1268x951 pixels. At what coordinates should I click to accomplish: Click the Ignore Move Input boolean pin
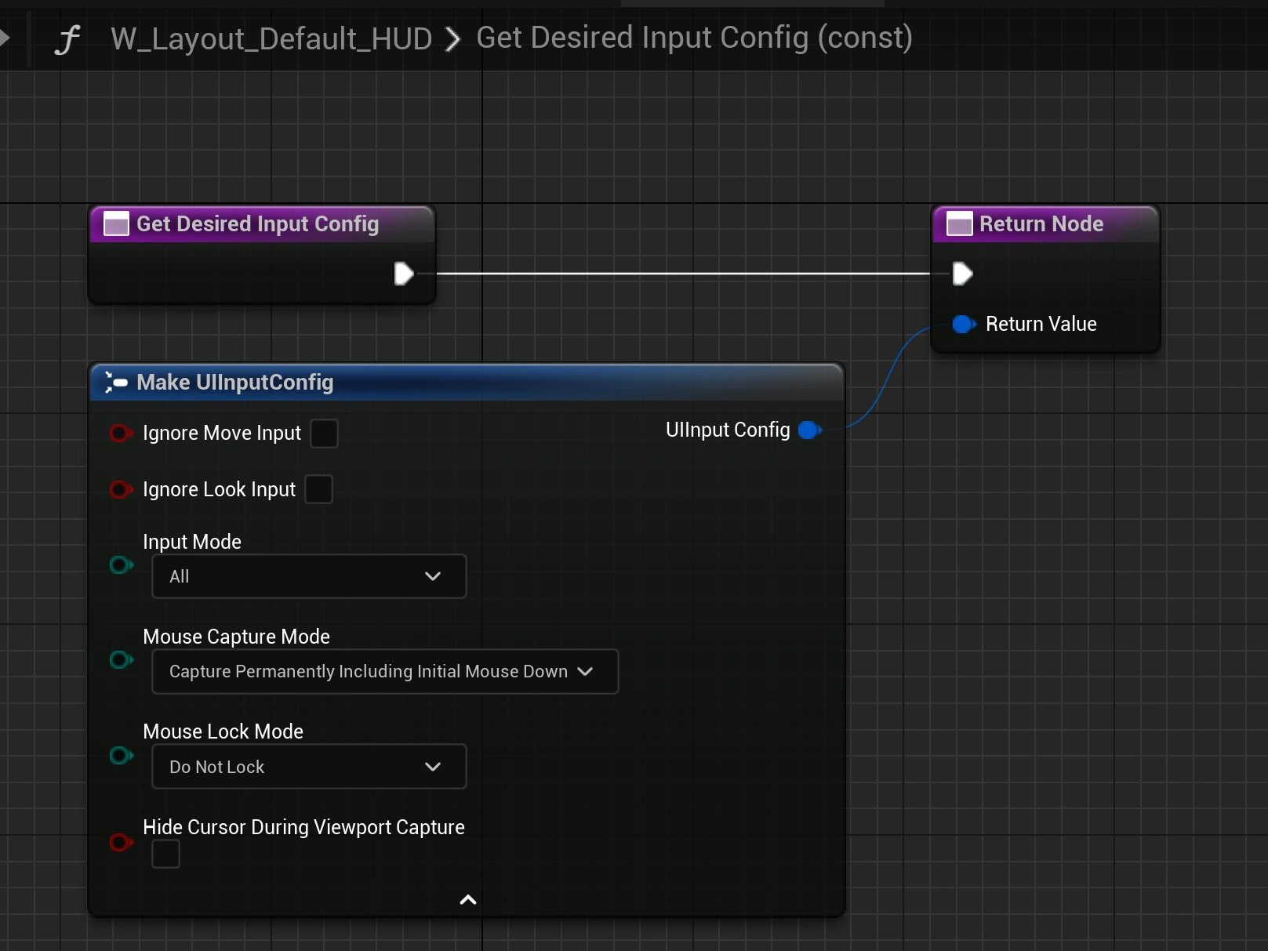tap(121, 433)
